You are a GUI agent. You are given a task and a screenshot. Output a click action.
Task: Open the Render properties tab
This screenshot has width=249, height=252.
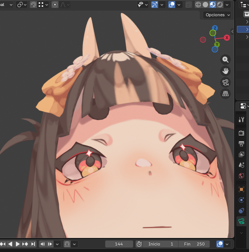241,133
